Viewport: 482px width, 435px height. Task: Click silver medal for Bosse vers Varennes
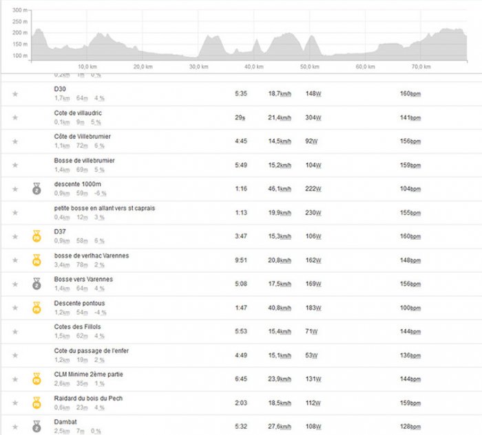coord(36,284)
